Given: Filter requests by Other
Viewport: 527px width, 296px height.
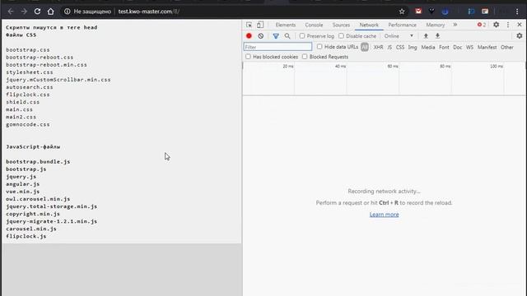Looking at the screenshot, I should coord(507,48).
